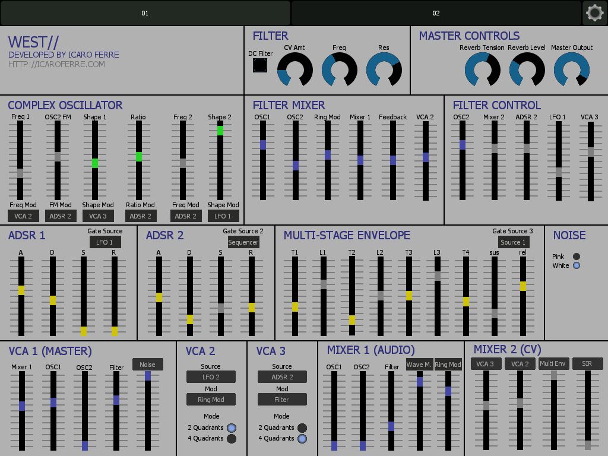The image size is (608, 456).
Task: Click the Multi Env button in Mixer 2
Action: [554, 364]
